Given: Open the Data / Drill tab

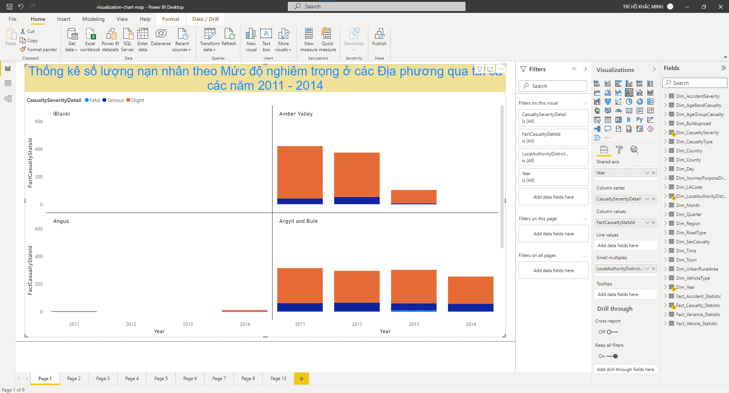Looking at the screenshot, I should click(205, 19).
